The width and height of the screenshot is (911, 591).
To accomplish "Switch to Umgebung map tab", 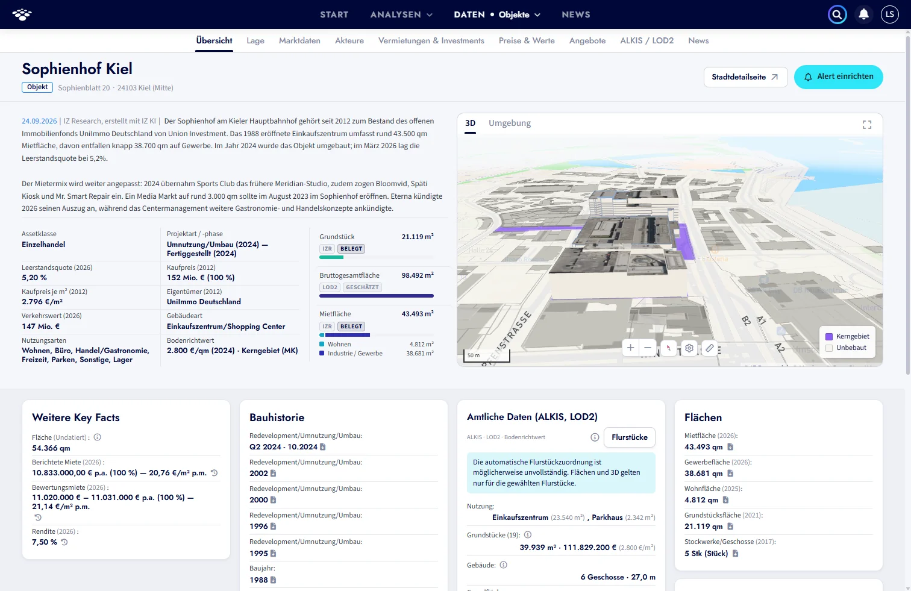I will tap(510, 123).
